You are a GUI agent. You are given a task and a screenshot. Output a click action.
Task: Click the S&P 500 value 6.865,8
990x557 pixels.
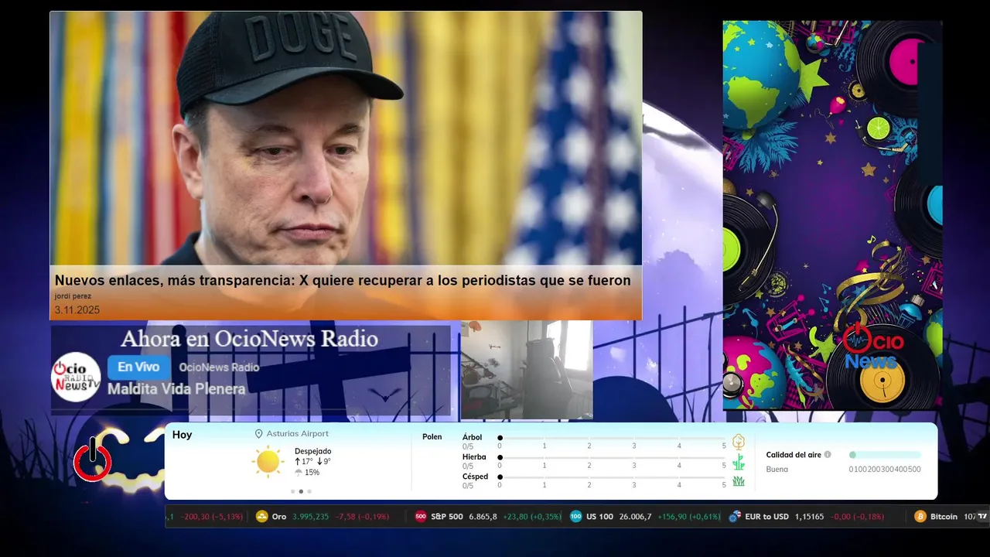pos(483,517)
